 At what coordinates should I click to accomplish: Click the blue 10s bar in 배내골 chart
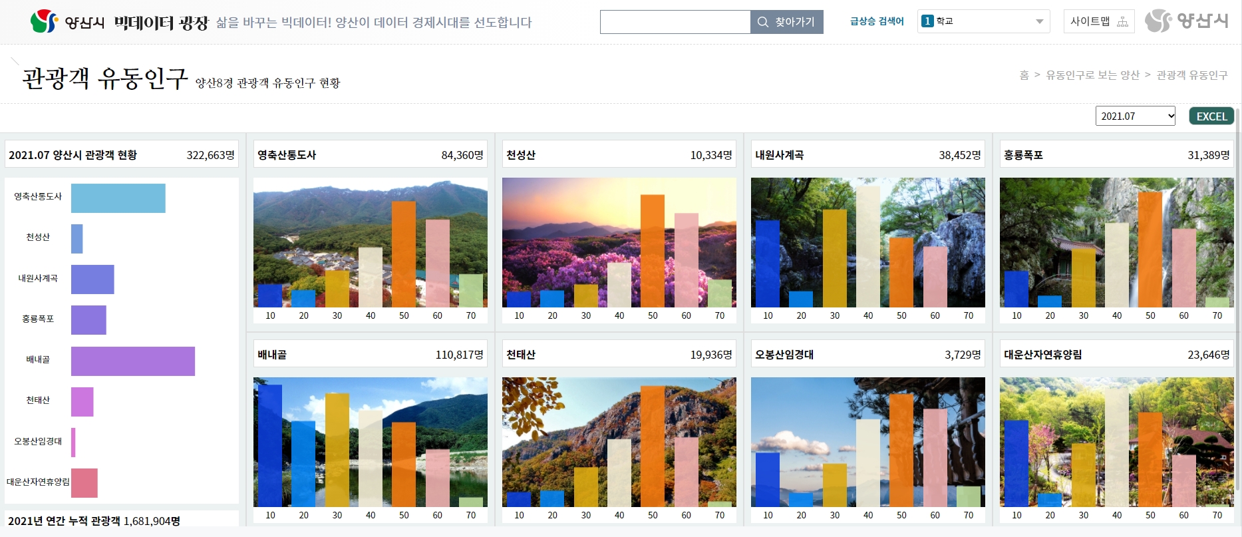tap(270, 446)
